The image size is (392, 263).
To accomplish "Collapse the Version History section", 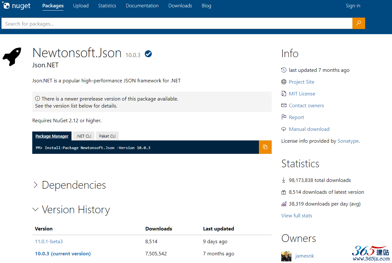I will coord(71,209).
